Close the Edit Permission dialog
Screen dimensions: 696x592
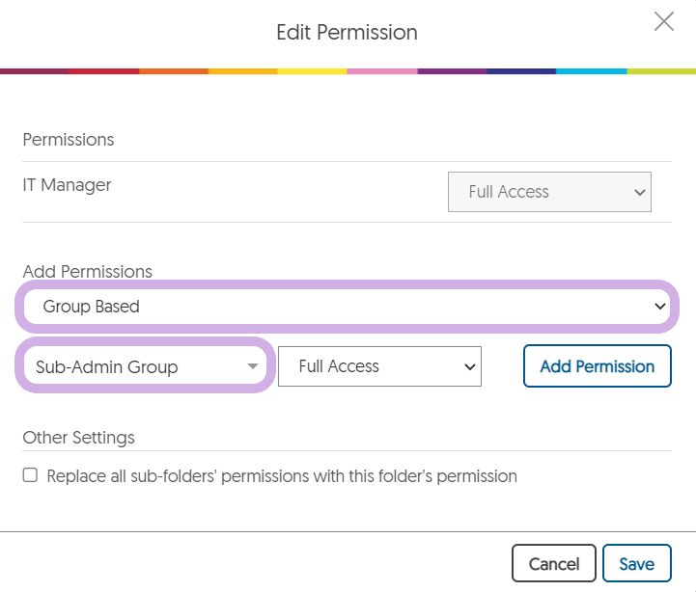point(664,21)
